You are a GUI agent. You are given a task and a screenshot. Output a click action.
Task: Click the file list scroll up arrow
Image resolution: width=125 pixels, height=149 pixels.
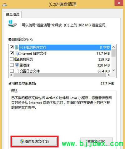tap(113, 47)
